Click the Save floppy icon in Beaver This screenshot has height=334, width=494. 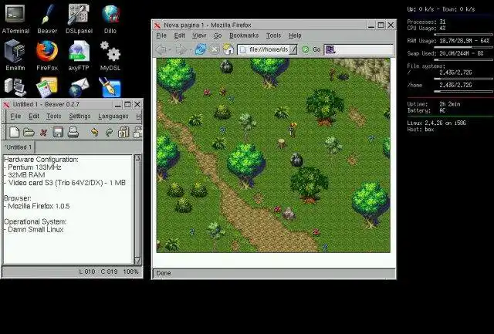tap(59, 132)
